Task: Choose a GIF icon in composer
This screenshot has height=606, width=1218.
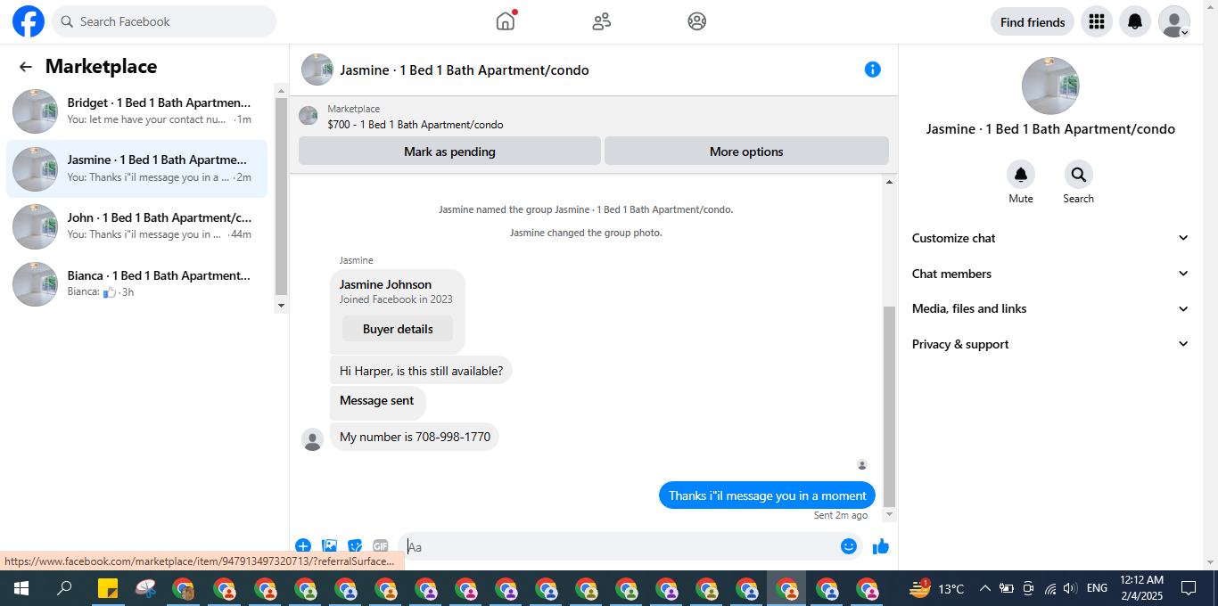Action: point(381,546)
